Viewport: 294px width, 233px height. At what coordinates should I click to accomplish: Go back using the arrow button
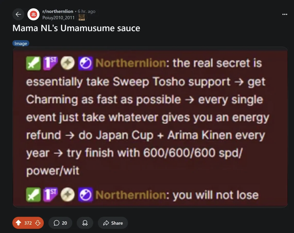[18, 14]
